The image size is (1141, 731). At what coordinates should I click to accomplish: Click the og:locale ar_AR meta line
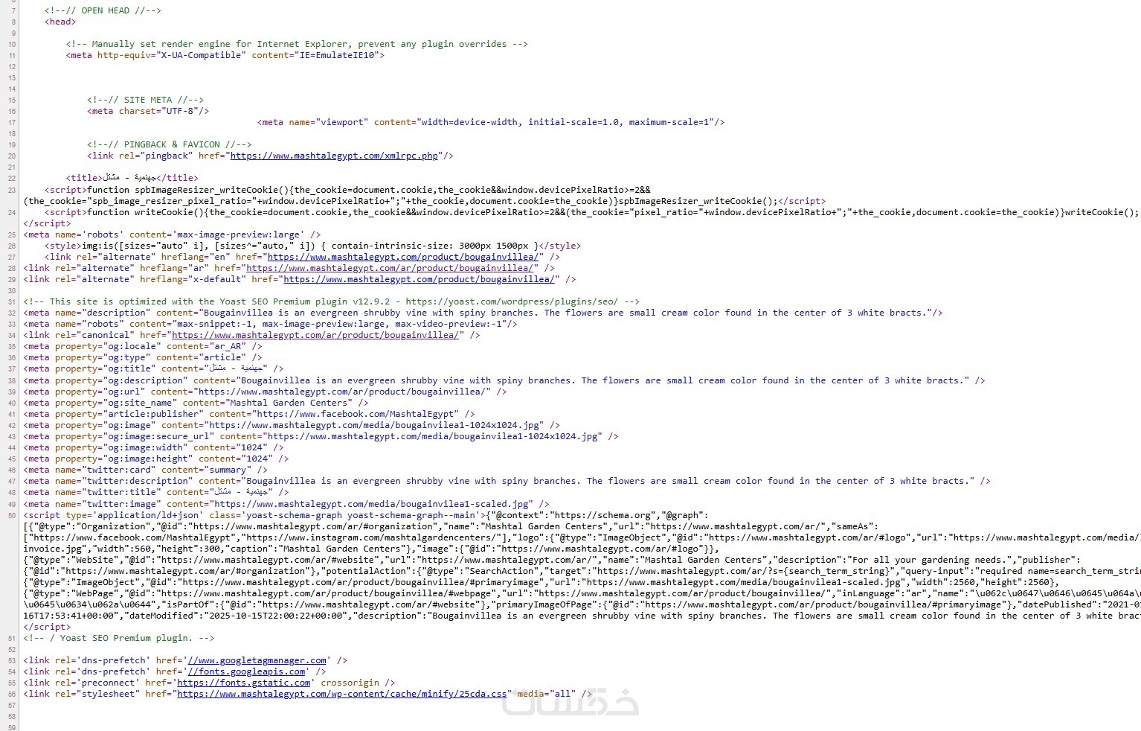(x=143, y=346)
